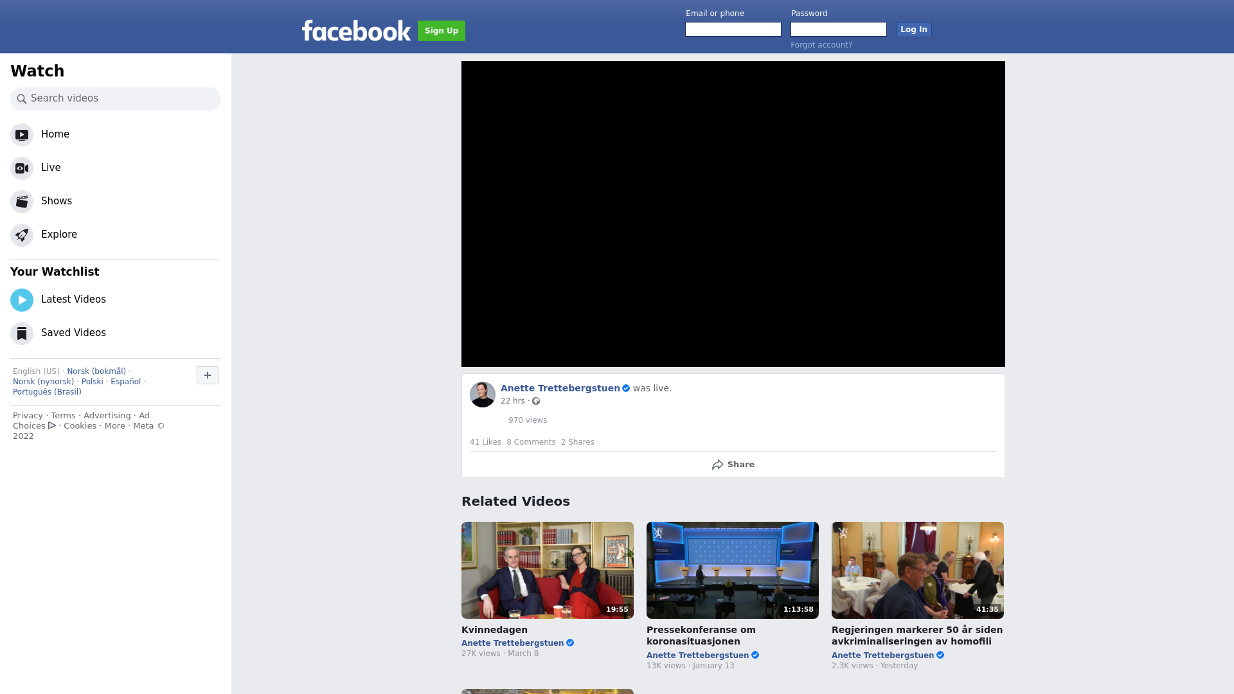Screen dimensions: 1234x694
Task: Click the public globe privacy icon
Action: (536, 402)
